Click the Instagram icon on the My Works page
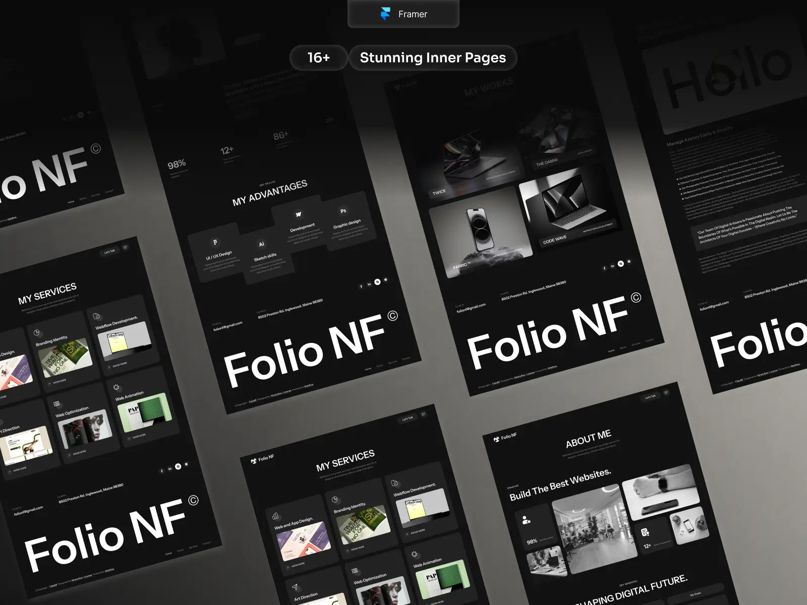 (x=629, y=261)
